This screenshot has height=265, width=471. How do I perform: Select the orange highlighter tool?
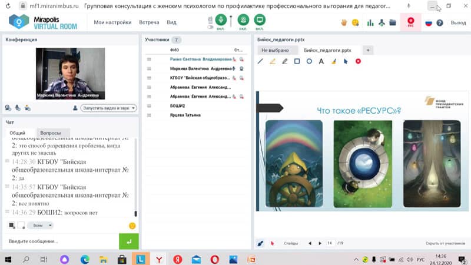click(273, 61)
